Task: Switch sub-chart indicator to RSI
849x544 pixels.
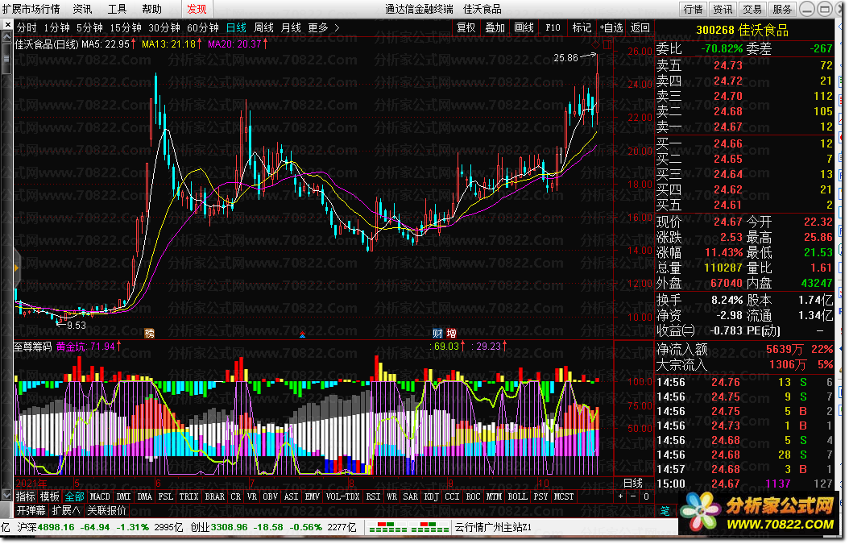Action: (373, 497)
